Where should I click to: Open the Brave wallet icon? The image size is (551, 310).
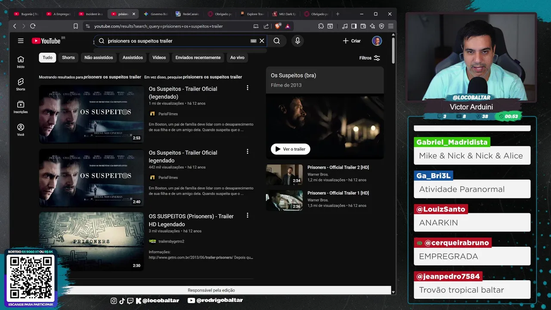363,26
